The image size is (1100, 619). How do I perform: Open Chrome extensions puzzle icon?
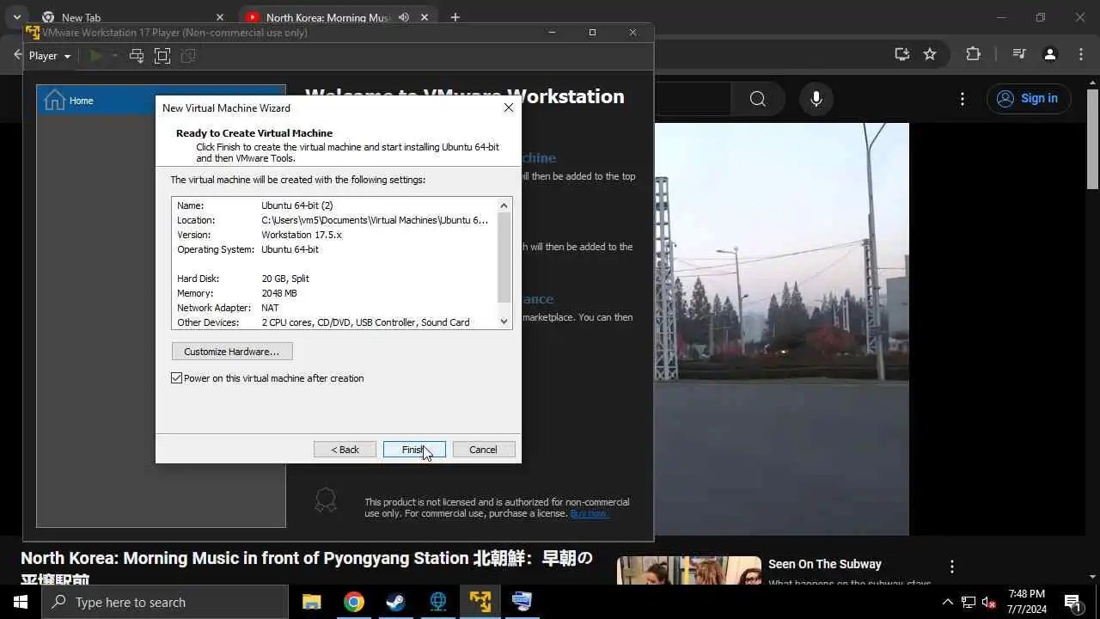973,54
